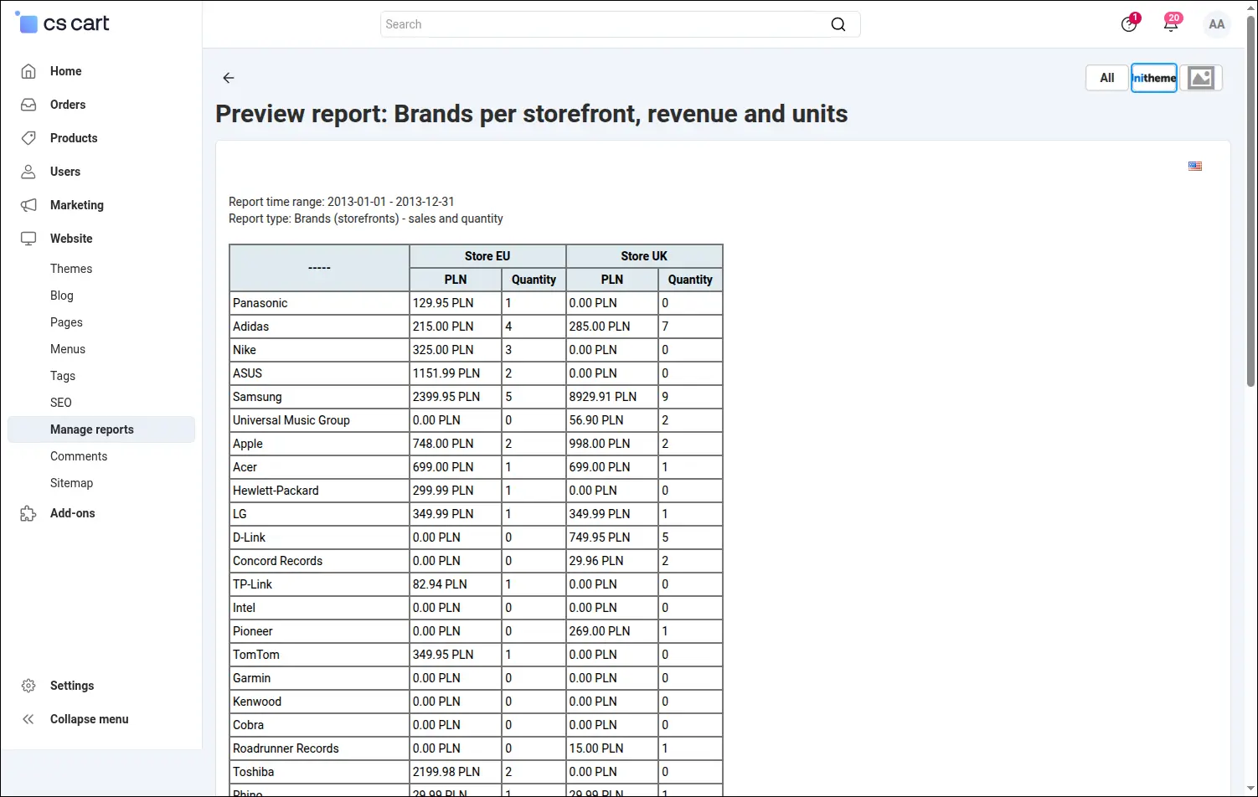Open the Menus submenu link
Screen dimensions: 1258x797
pyautogui.click(x=68, y=349)
